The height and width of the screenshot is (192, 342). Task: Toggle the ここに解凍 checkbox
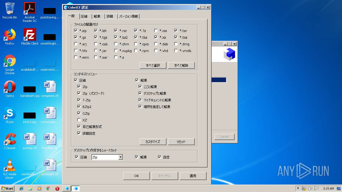(x=140, y=87)
